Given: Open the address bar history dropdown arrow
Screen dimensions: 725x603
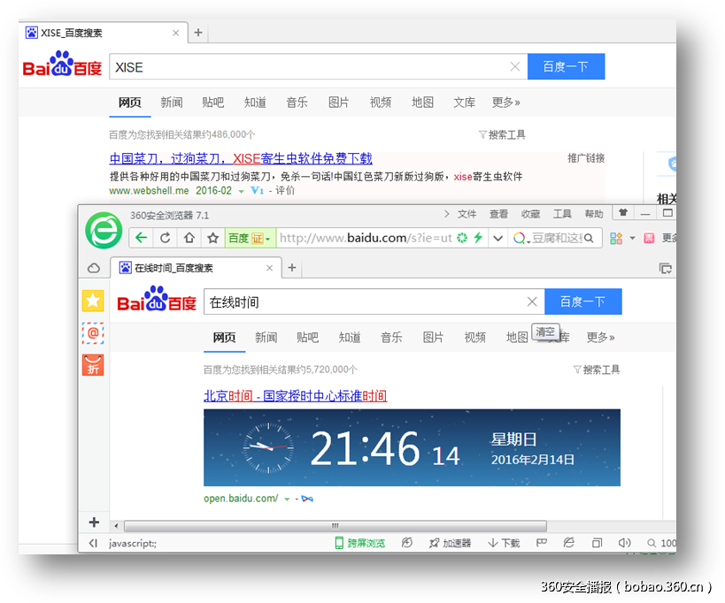Looking at the screenshot, I should [497, 238].
